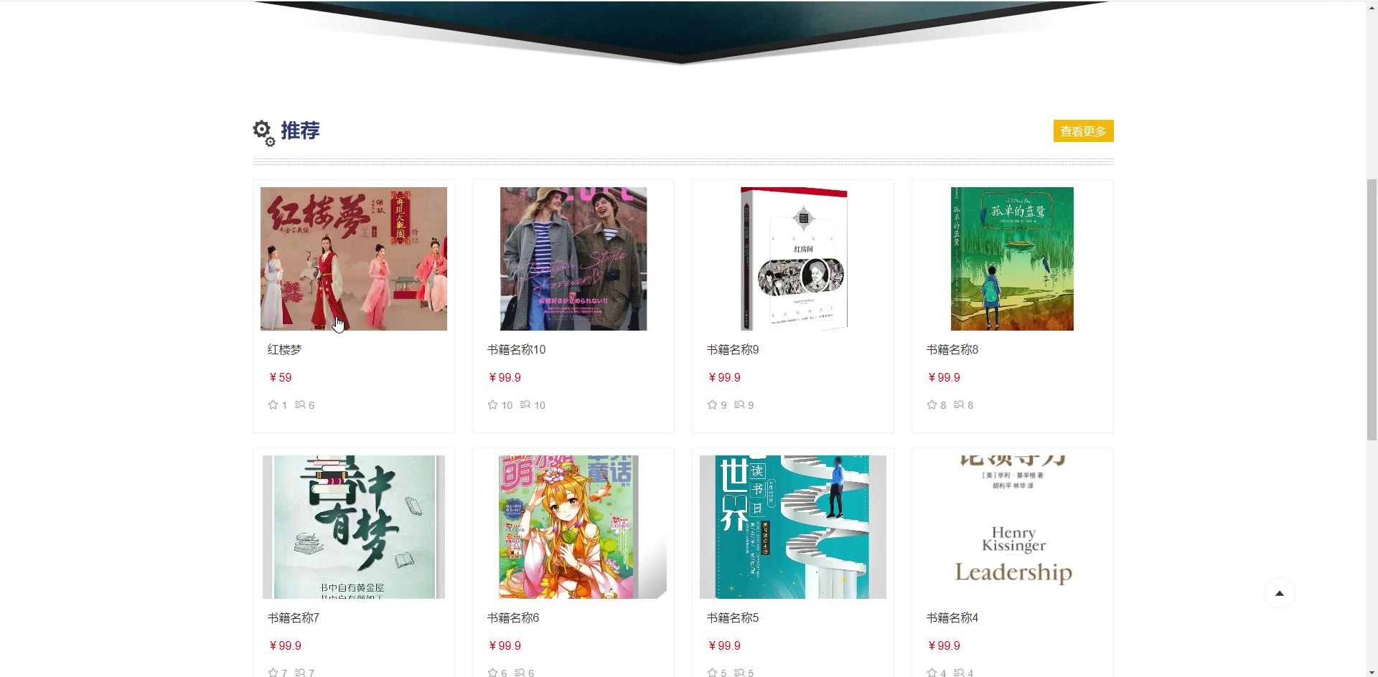
Task: Select the 红房间 white book cover
Action: 793,259
